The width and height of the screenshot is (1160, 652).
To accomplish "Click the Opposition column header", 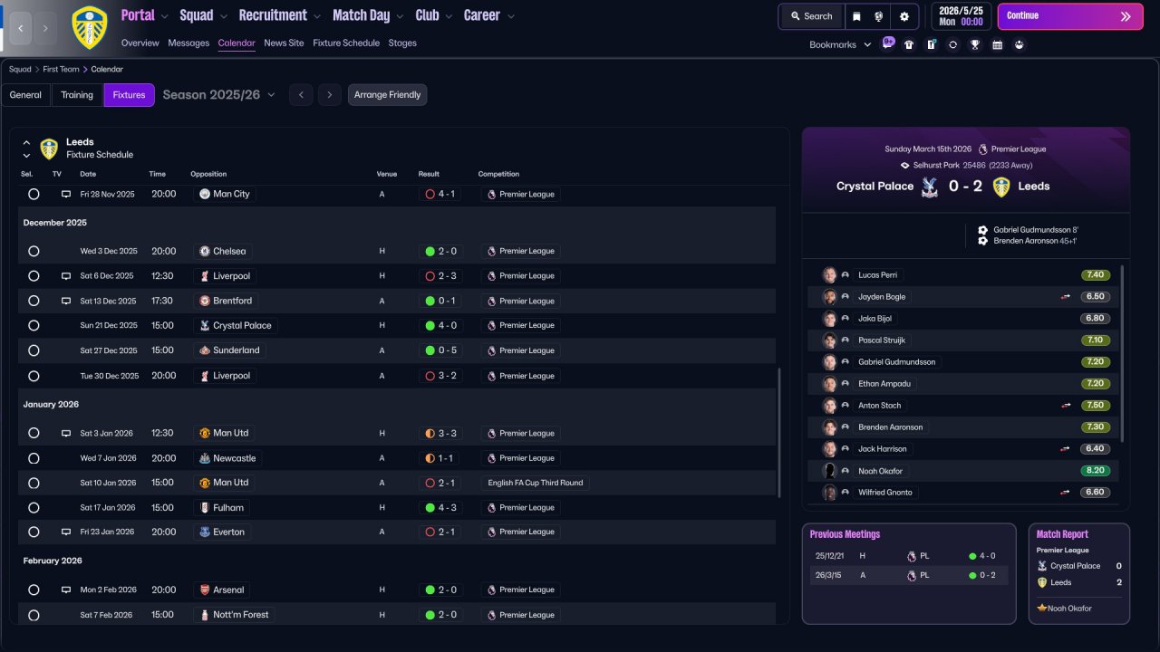I will coord(208,174).
